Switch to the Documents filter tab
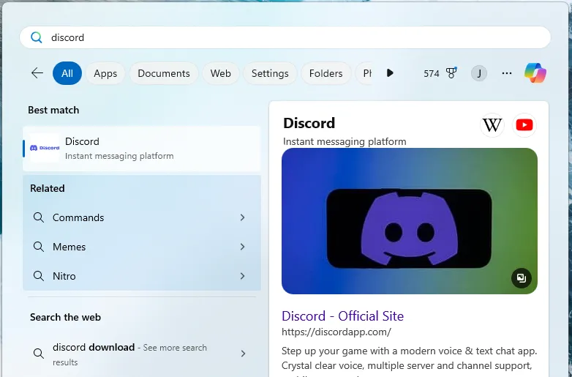This screenshot has width=572, height=377. point(164,73)
